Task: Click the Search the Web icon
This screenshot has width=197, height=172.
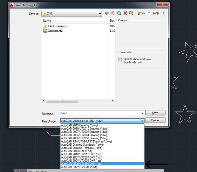Action: pos(119,13)
